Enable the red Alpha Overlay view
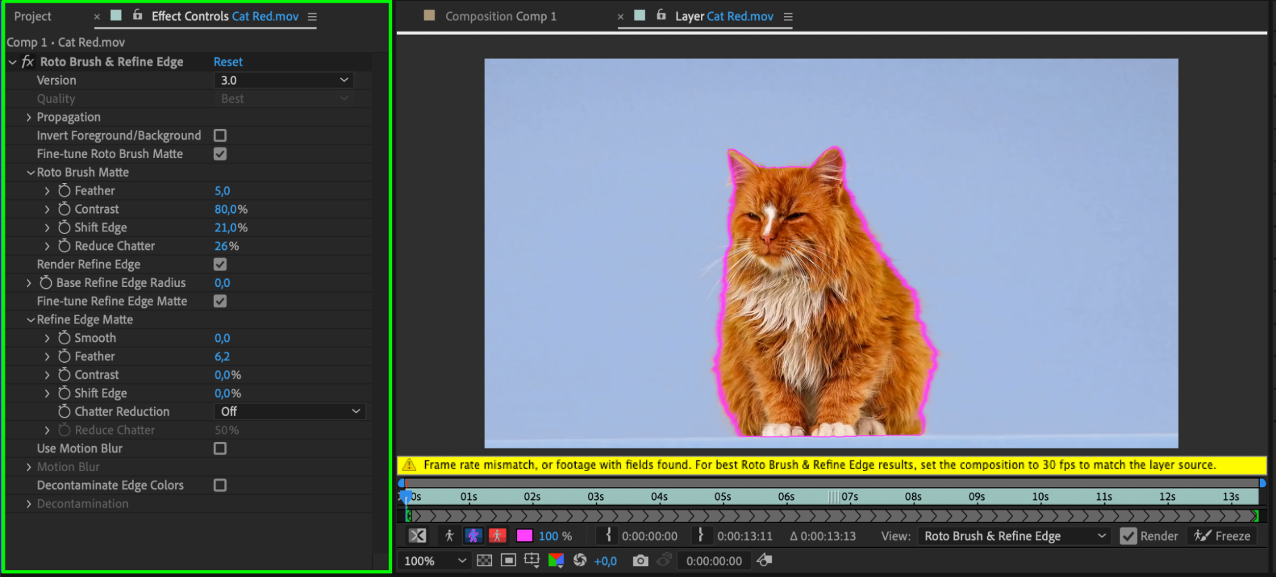 (x=497, y=536)
